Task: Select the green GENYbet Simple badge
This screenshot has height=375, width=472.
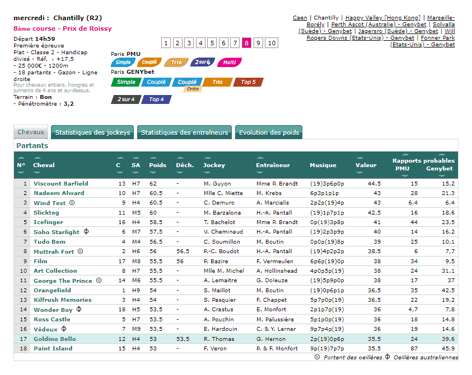Action: coord(126,82)
